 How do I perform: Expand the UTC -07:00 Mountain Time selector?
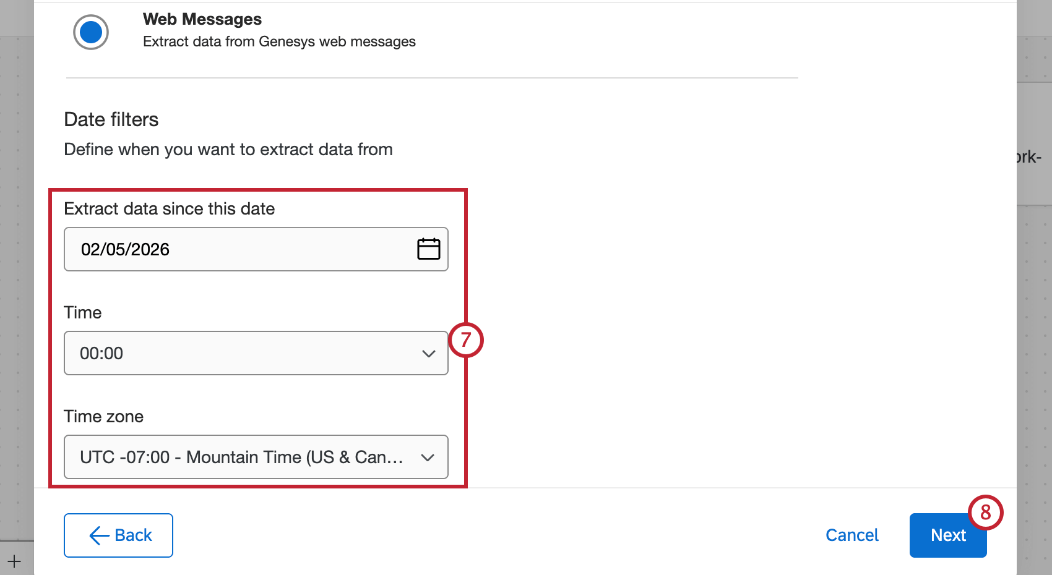pos(256,458)
